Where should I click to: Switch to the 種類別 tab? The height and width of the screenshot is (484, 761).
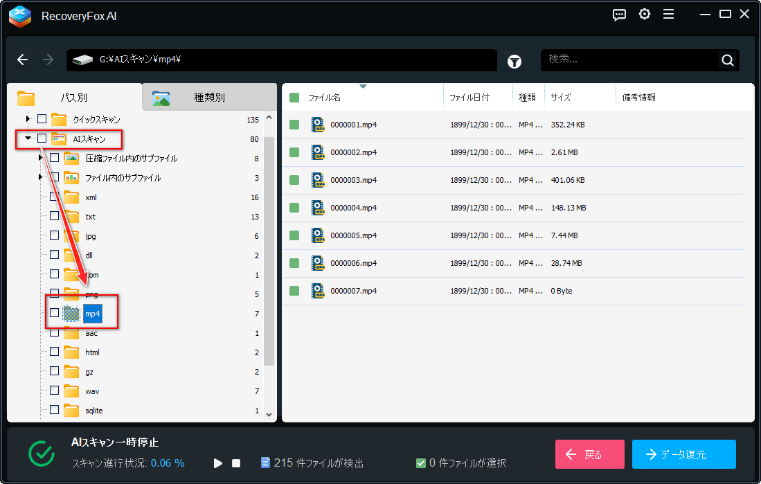[209, 97]
